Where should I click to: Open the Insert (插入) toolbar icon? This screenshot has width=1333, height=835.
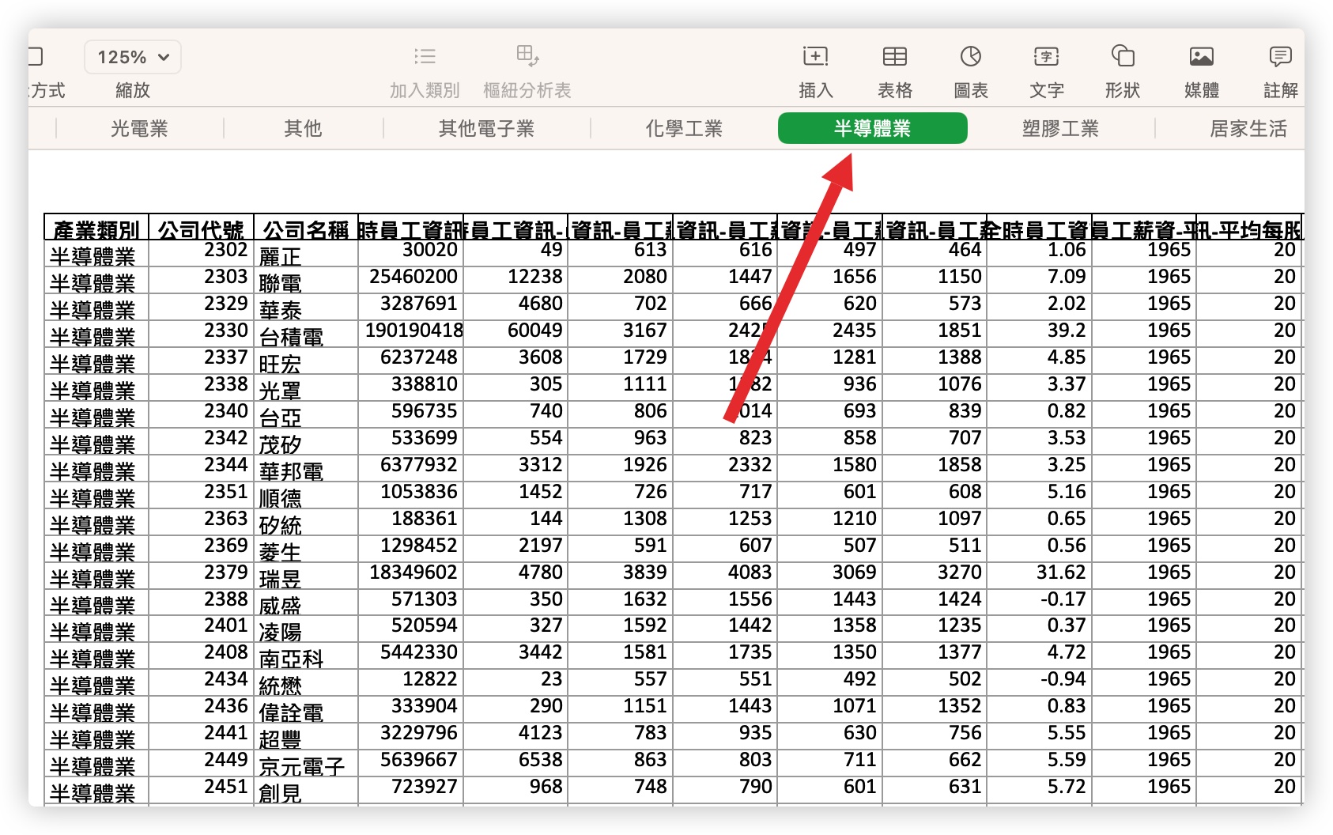[815, 56]
